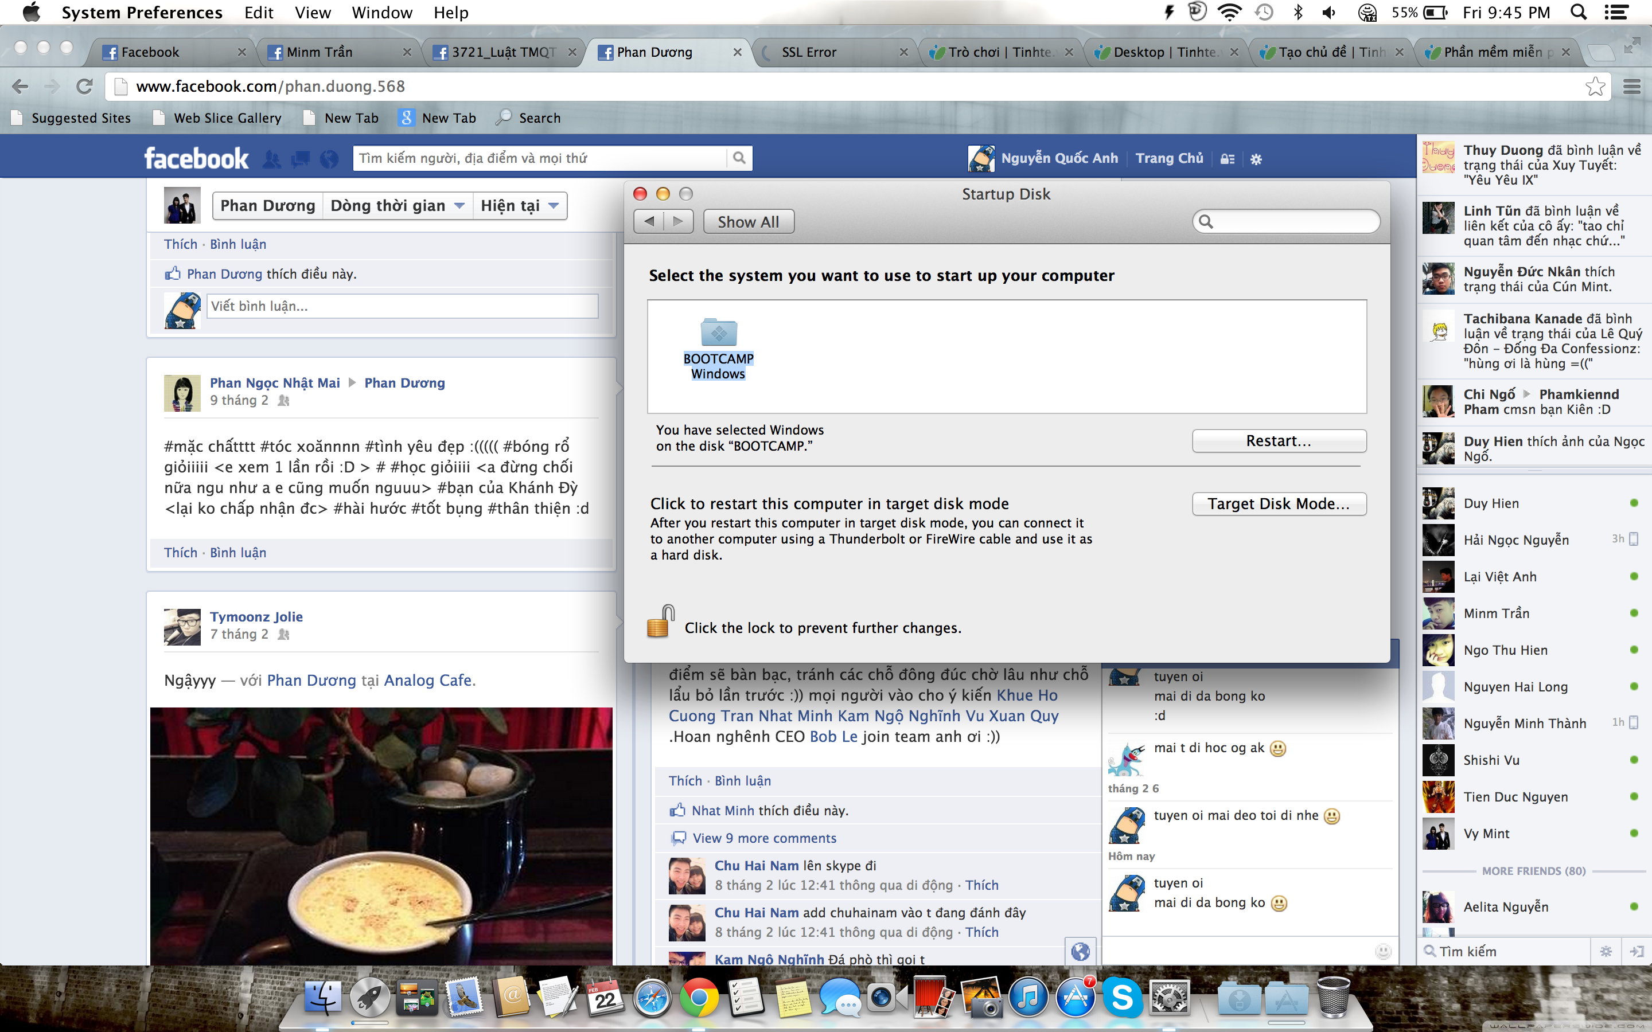Click the Facebook search magnifier button

[x=739, y=158]
